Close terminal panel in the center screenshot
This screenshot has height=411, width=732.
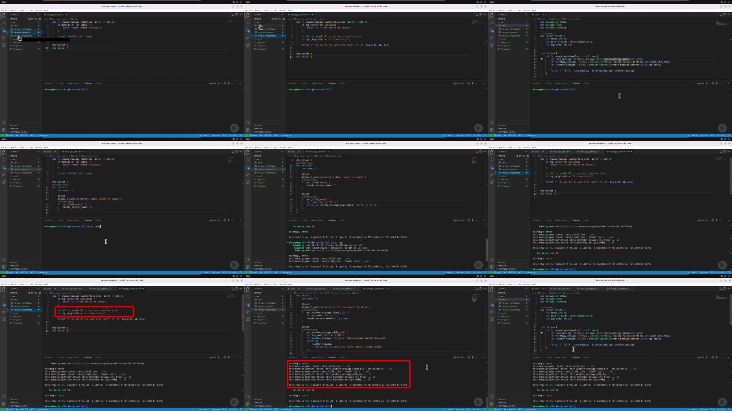pyautogui.click(x=484, y=220)
